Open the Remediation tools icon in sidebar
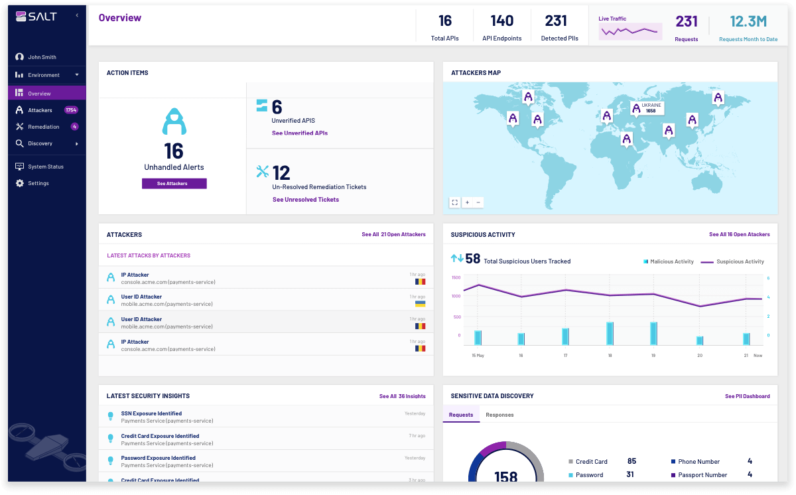 20,126
